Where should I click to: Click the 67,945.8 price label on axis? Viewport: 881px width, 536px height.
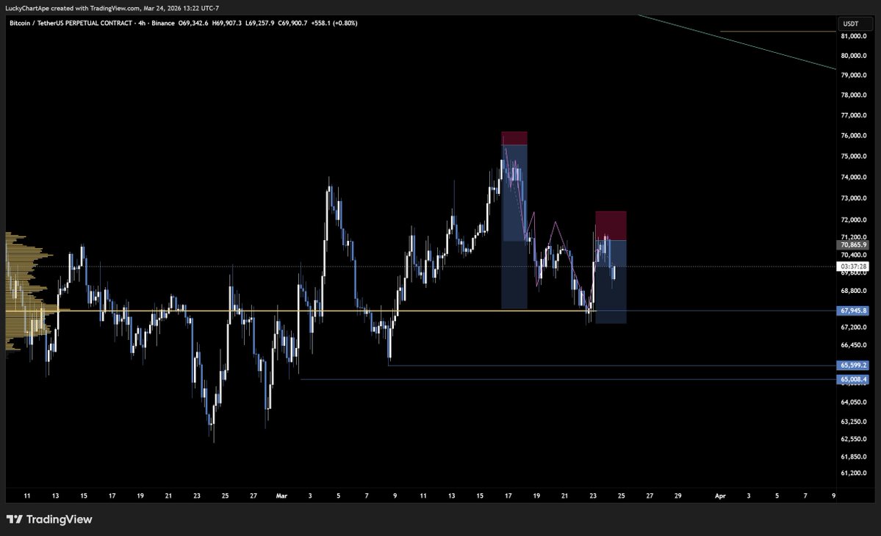point(853,311)
